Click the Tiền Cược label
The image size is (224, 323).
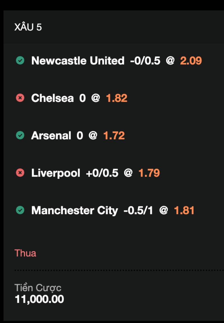(x=38, y=287)
